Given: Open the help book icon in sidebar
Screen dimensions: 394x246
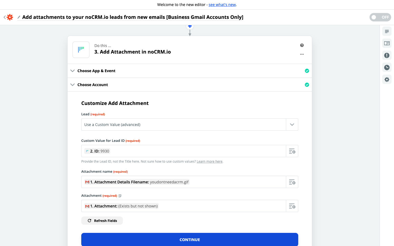Looking at the screenshot, I should (x=387, y=43).
